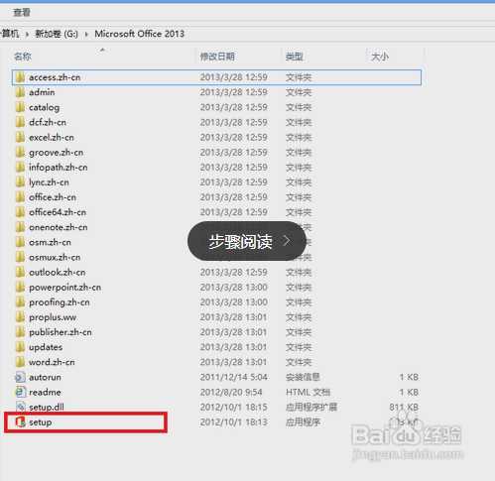Viewport: 495px width, 481px height.
Task: Click the access.zh-cn folder icon
Action: [x=20, y=77]
